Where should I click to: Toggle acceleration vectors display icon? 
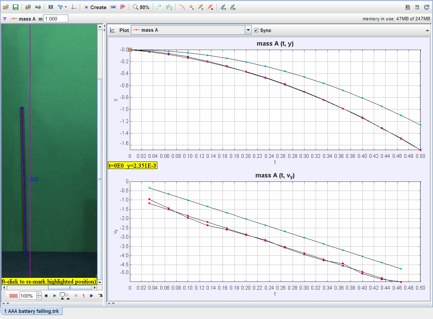[210, 7]
